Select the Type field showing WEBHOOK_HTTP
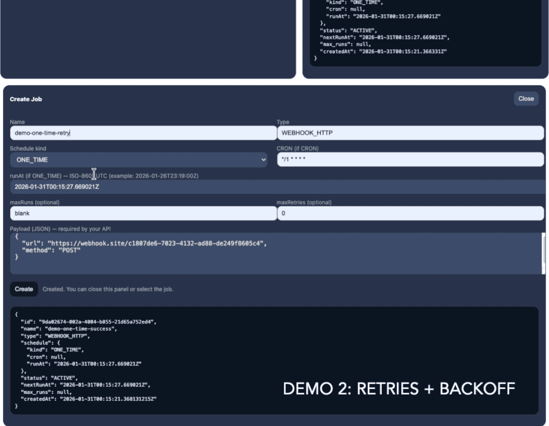The height and width of the screenshot is (426, 549). tap(409, 133)
